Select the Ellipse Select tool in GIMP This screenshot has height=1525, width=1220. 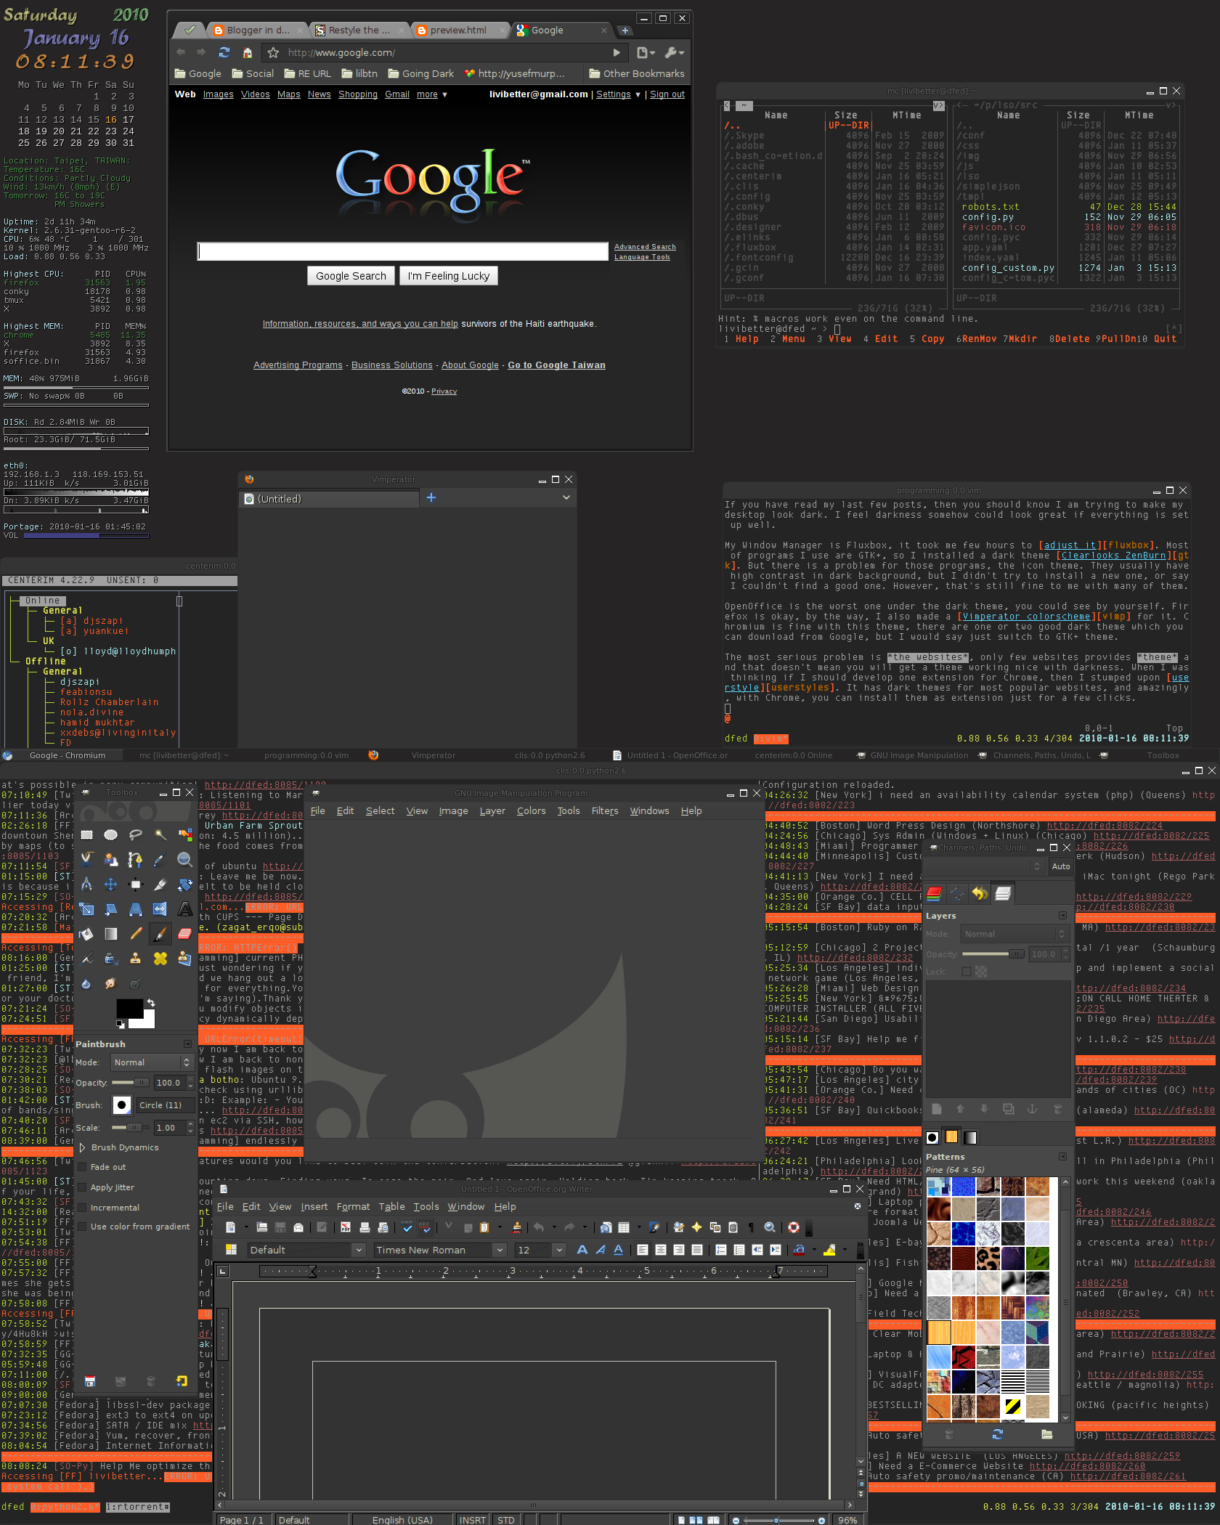click(x=111, y=835)
